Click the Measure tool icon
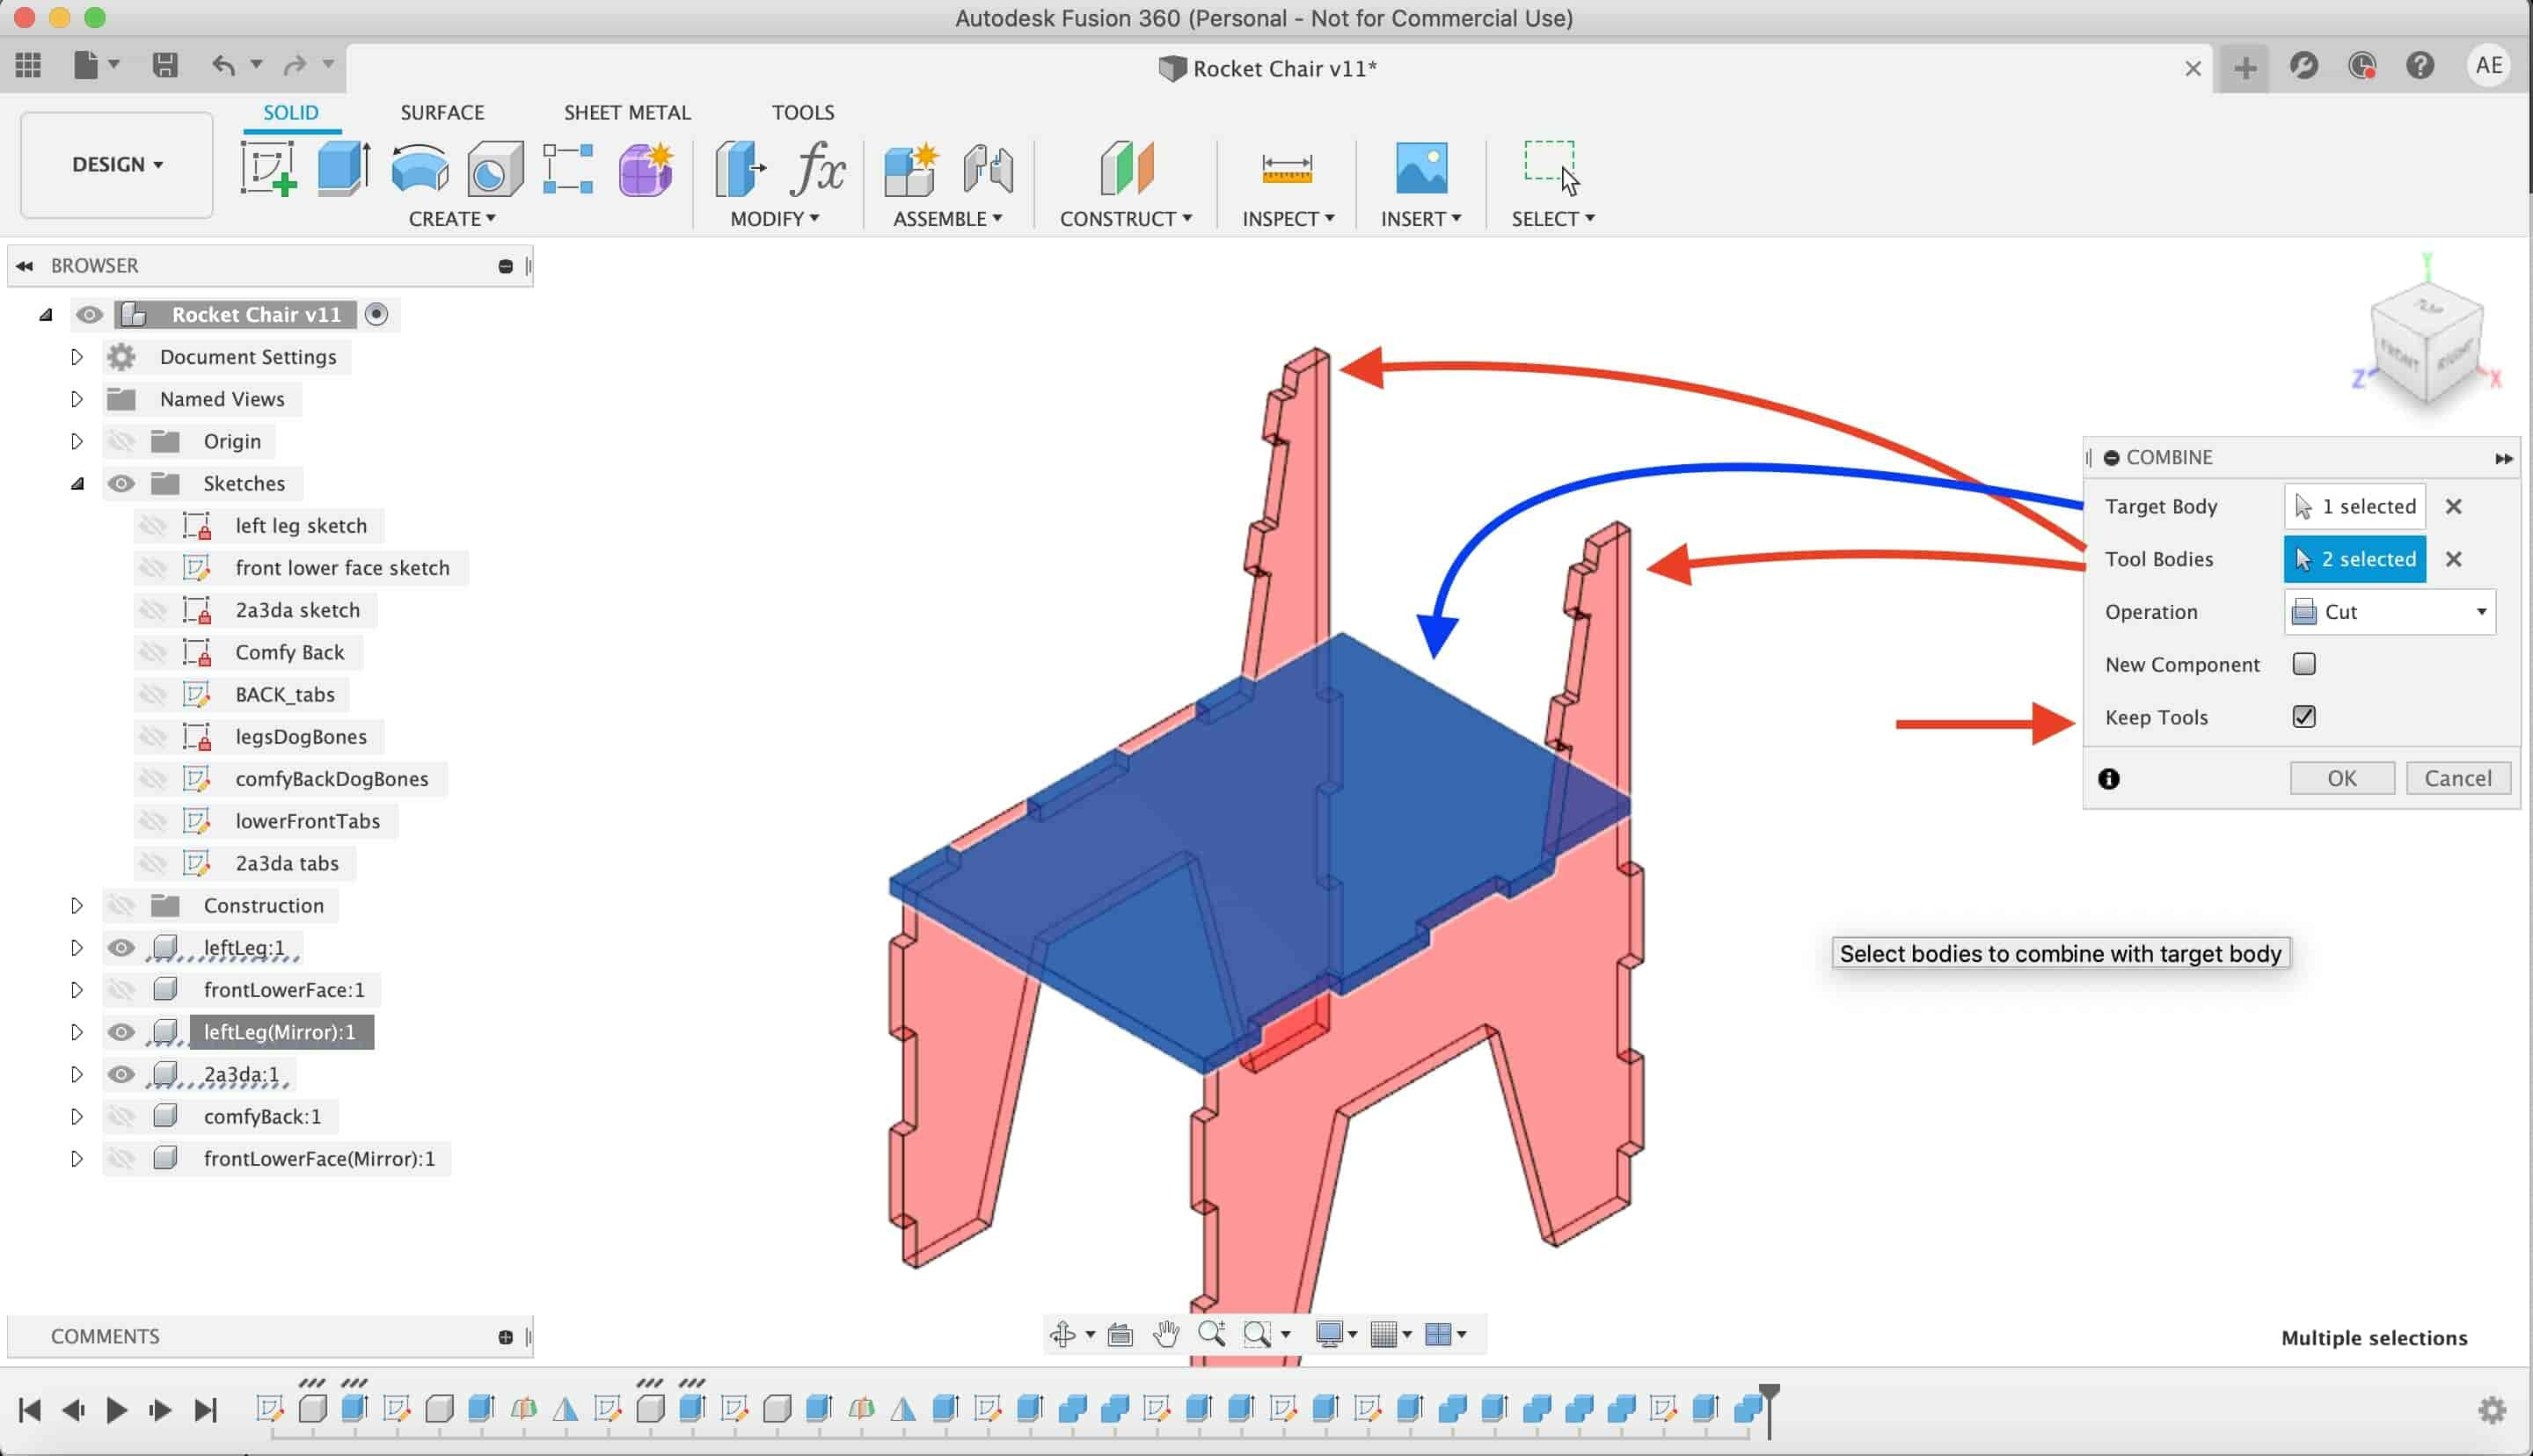This screenshot has height=1456, width=2533. 1287,168
